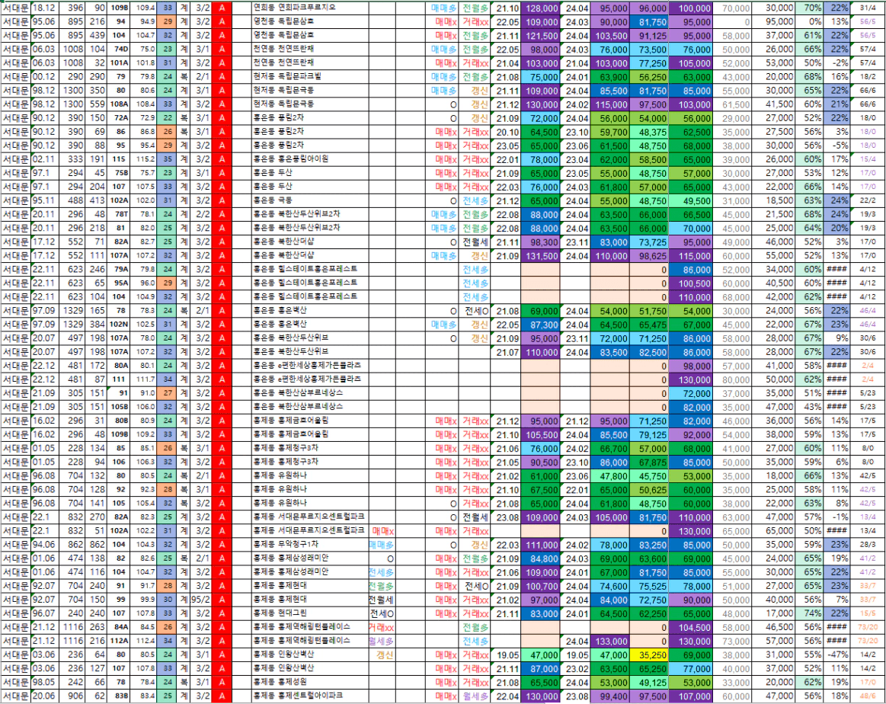Select the yellow cell with 35,250

click(x=648, y=655)
